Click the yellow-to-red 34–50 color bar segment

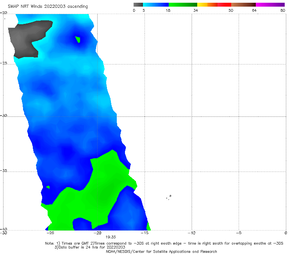214,5
